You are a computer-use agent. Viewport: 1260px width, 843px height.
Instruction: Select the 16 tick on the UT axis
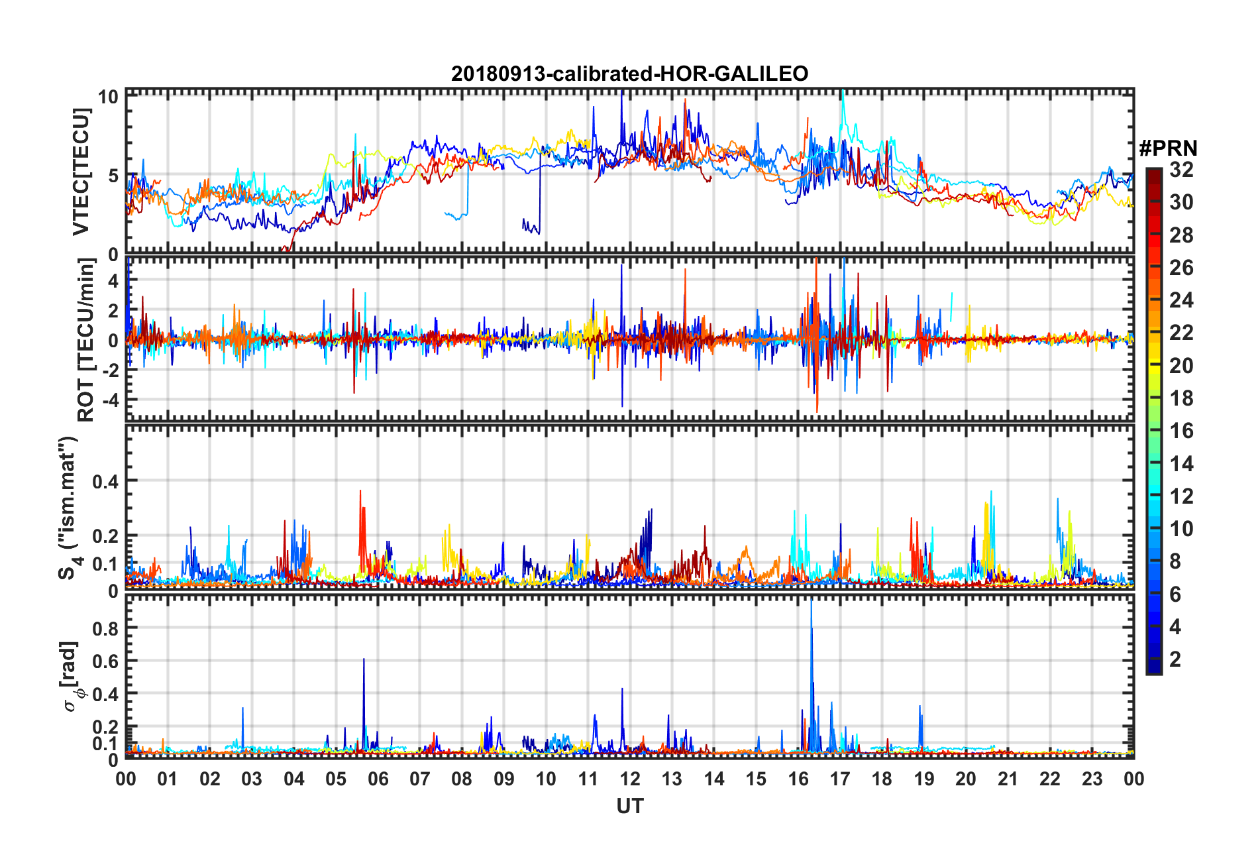[798, 779]
